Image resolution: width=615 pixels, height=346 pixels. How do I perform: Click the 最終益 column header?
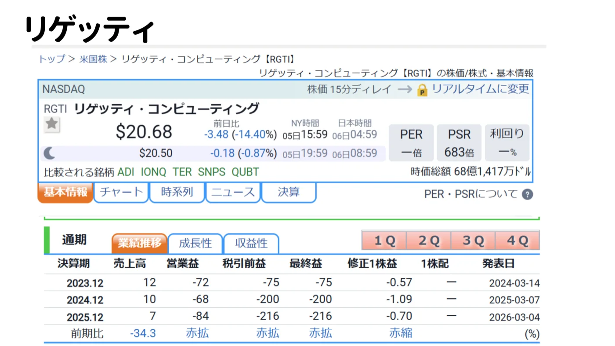click(306, 264)
